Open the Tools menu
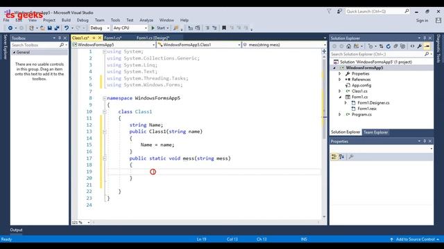The height and width of the screenshot is (249, 444). (x=115, y=20)
